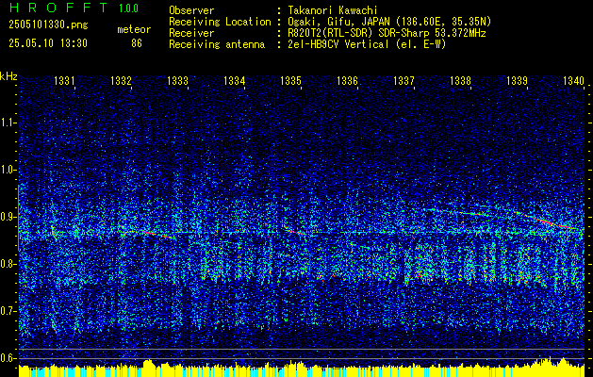Click the 1.1 frequency axis label
Screen dimensions: 593x377
(8, 123)
